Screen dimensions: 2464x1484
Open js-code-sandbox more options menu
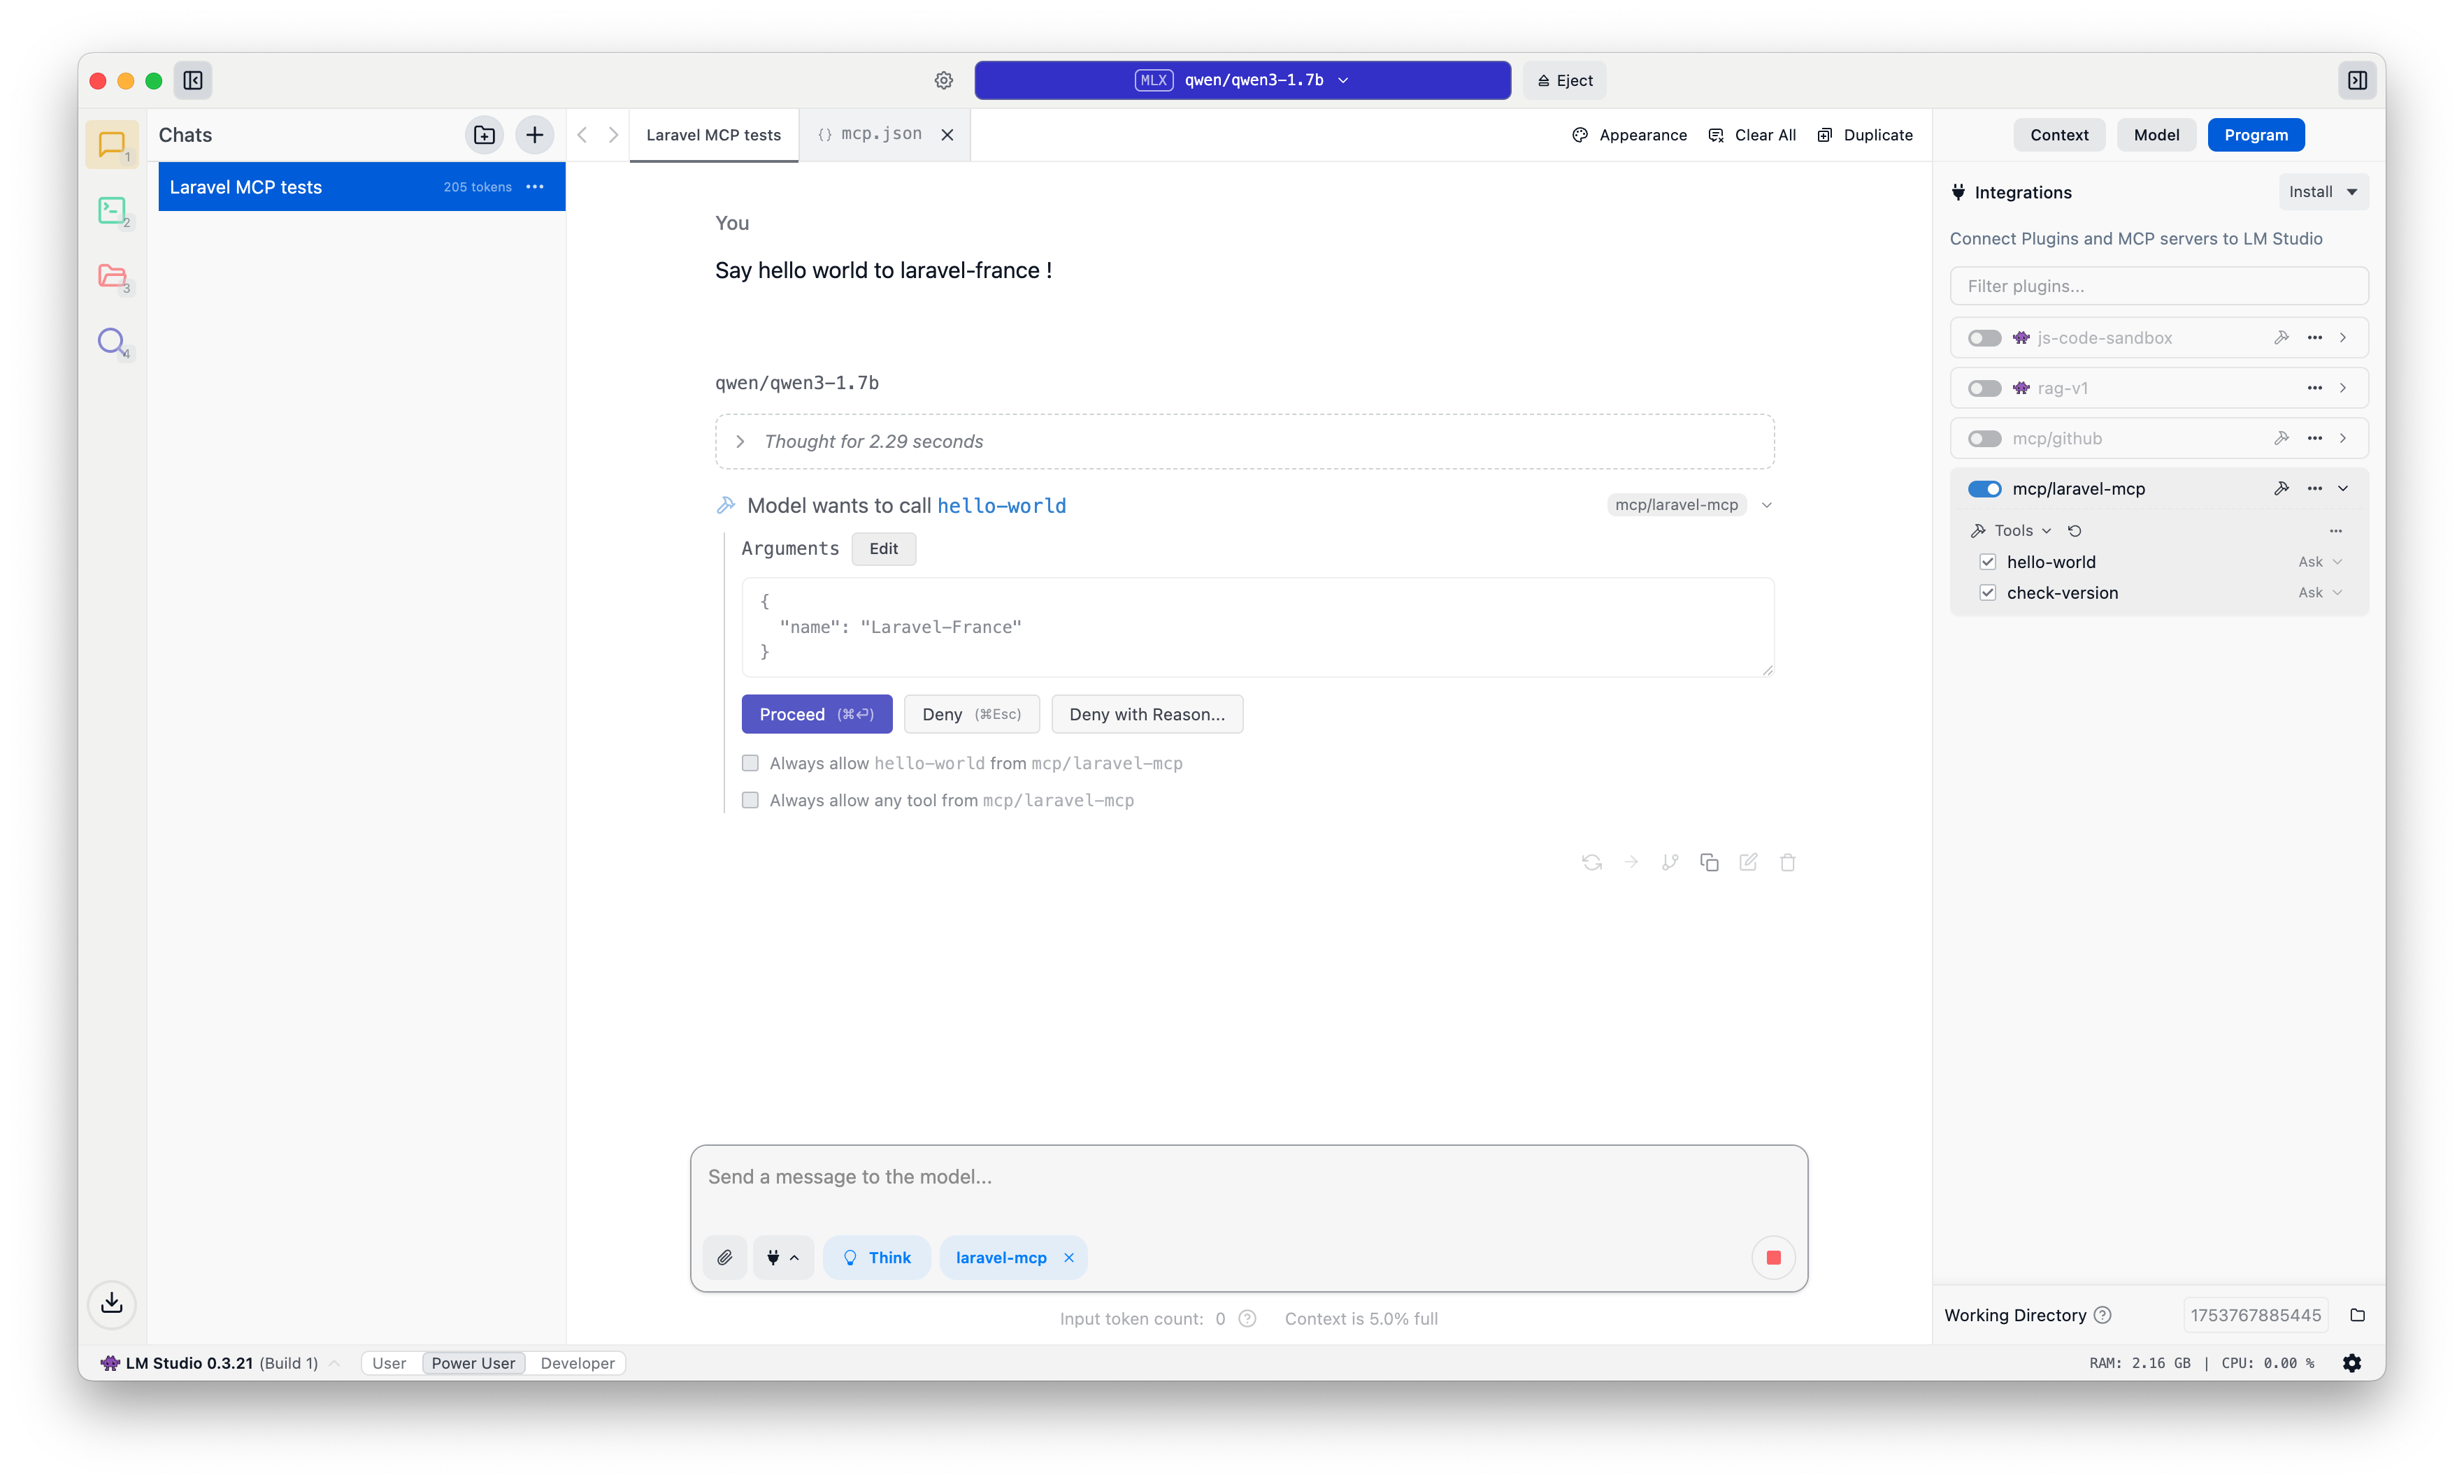(x=2315, y=337)
